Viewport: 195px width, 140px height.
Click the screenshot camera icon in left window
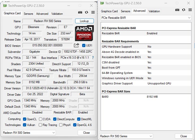pyautogui.click(x=80, y=12)
